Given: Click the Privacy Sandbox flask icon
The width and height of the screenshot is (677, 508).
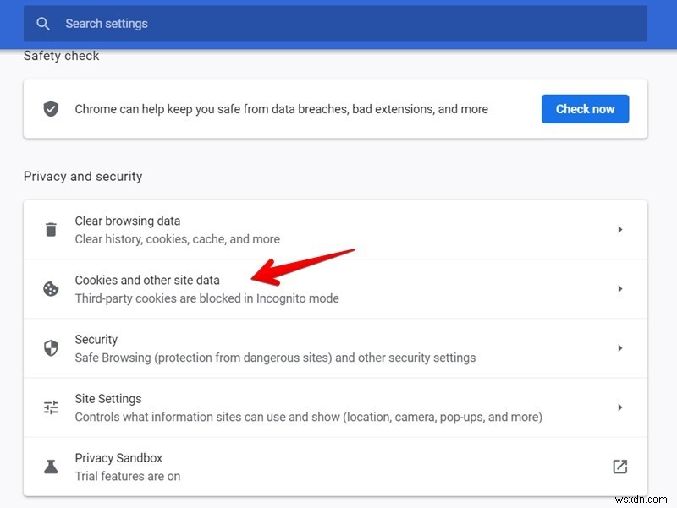Looking at the screenshot, I should (52, 466).
